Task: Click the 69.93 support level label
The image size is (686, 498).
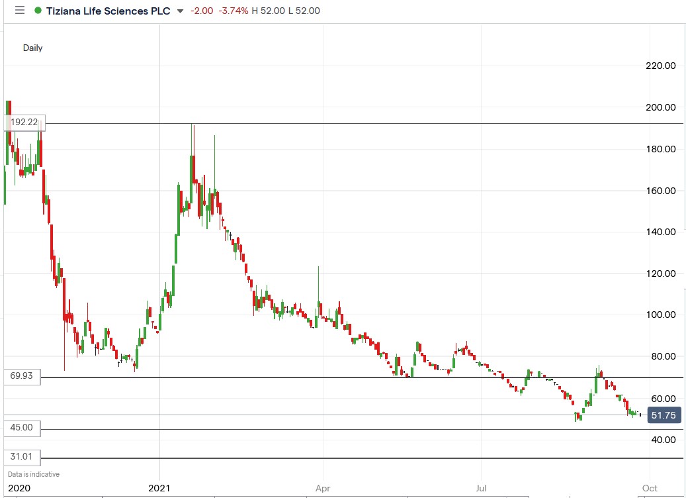Action: click(x=21, y=377)
